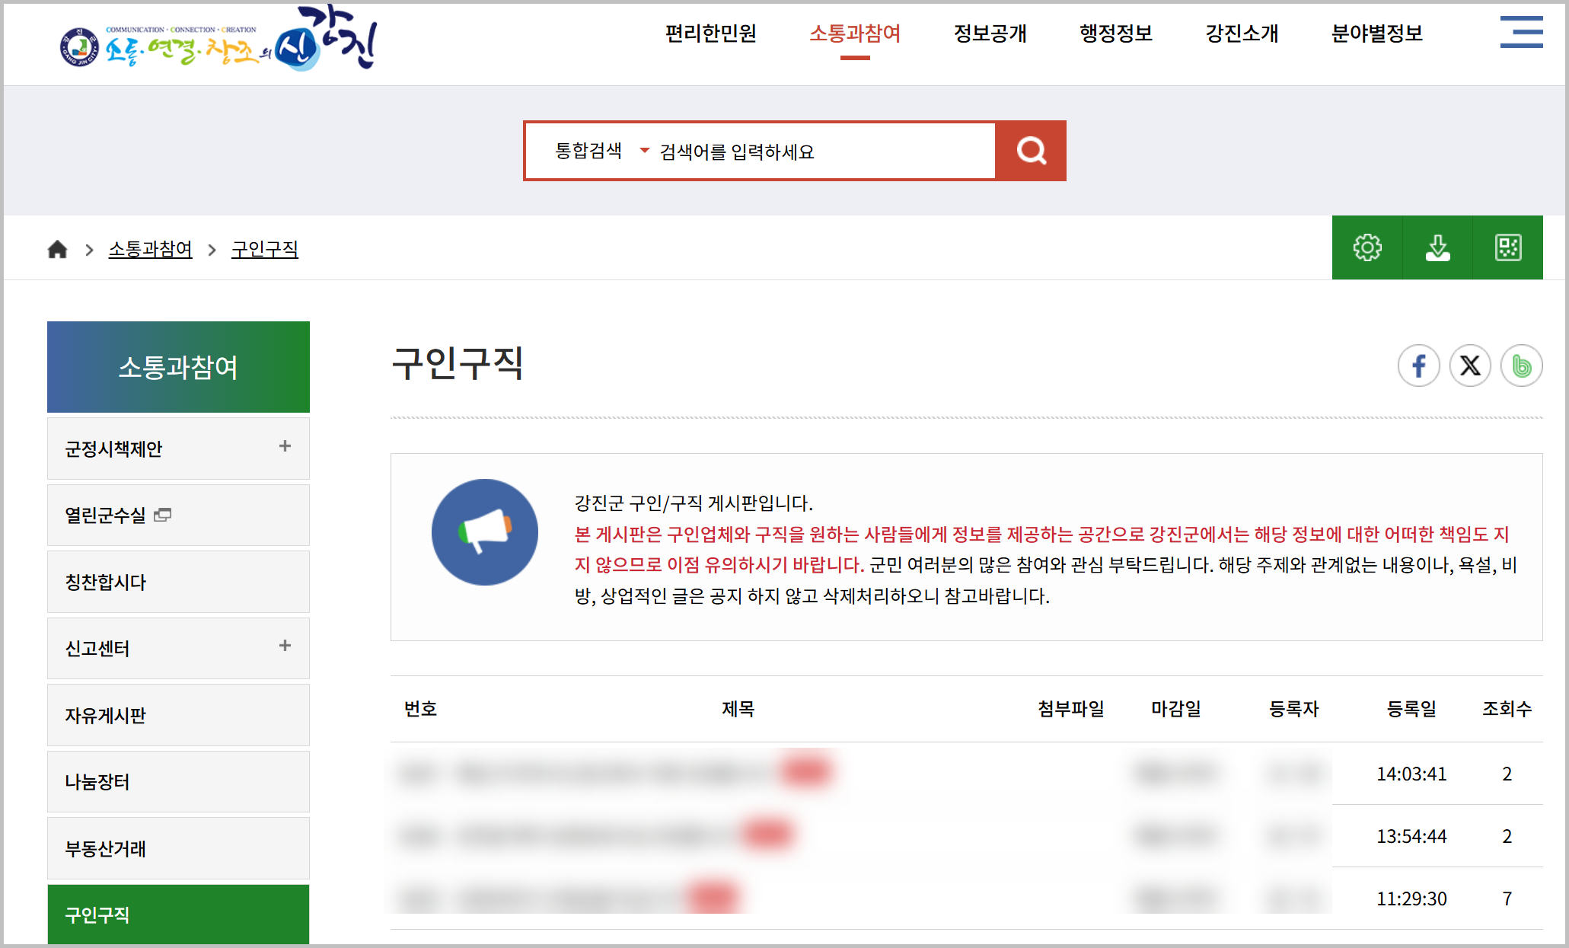This screenshot has width=1569, height=948.
Task: Click the 소통과참여 breadcrumb link
Action: click(x=150, y=250)
